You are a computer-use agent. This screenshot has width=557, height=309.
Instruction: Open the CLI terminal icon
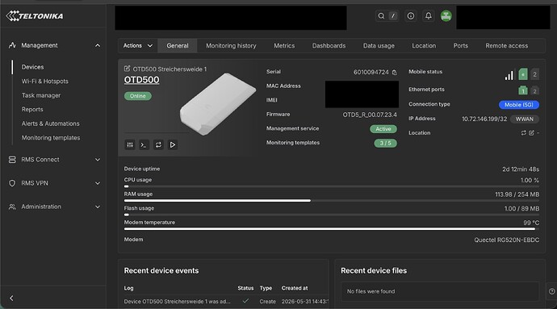[144, 144]
